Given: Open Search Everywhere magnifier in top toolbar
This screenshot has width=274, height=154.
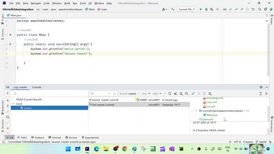Looking at the screenshot, I should (x=260, y=9).
